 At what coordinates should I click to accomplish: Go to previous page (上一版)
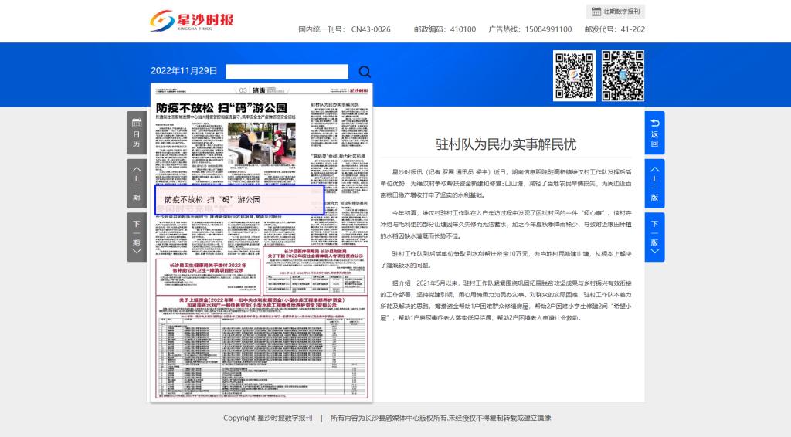point(654,182)
